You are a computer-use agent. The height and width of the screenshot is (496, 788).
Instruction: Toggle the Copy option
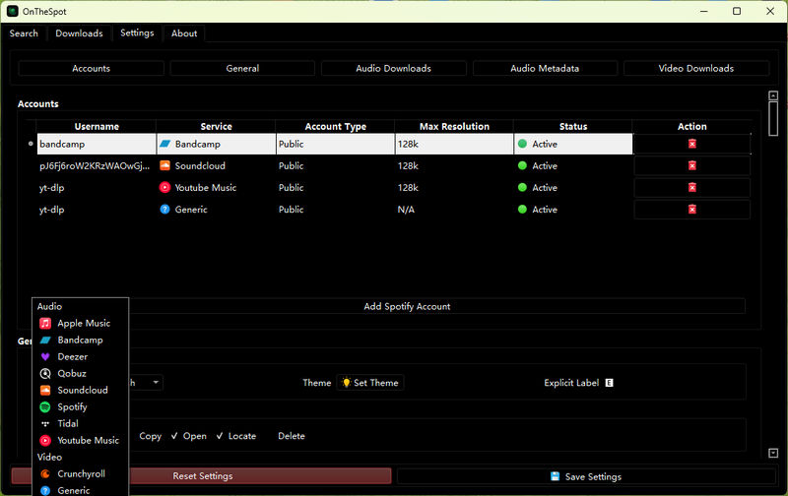pyautogui.click(x=151, y=436)
